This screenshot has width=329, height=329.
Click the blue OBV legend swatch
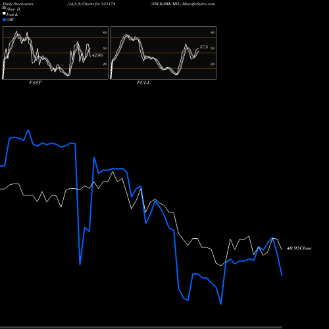pos(4,20)
